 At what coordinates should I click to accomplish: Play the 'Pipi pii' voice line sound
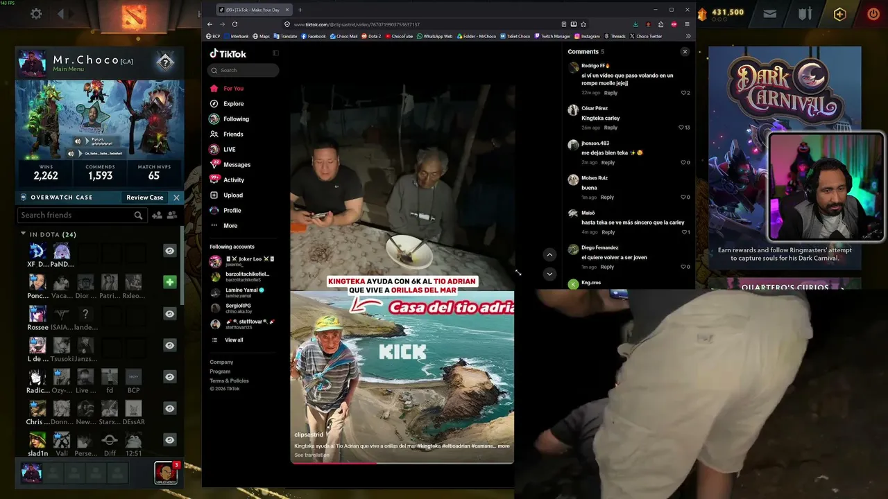(78, 141)
